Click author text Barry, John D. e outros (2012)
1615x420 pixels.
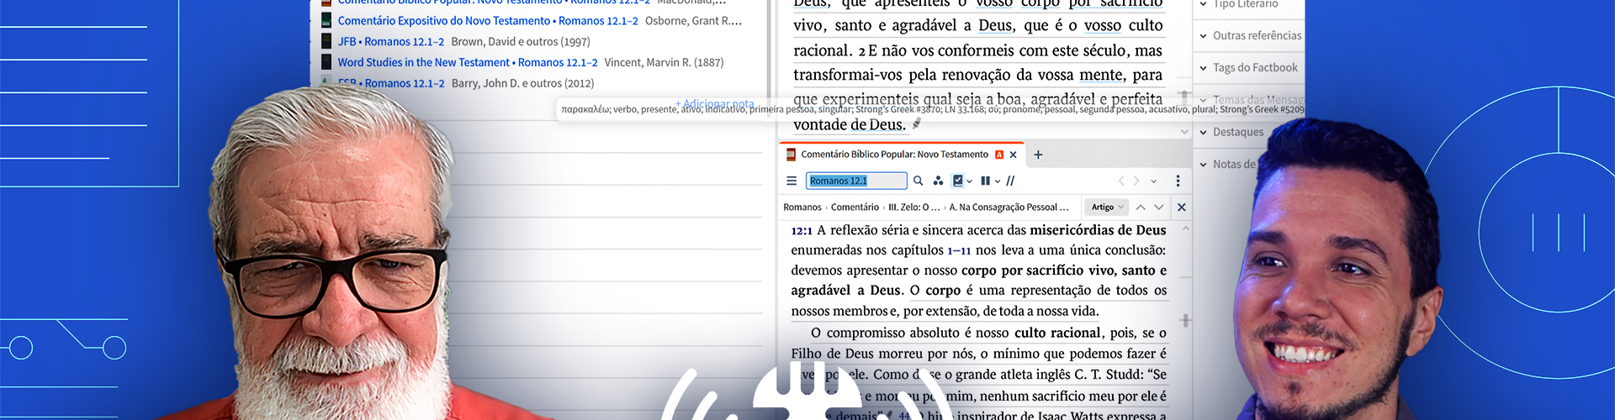click(x=523, y=83)
